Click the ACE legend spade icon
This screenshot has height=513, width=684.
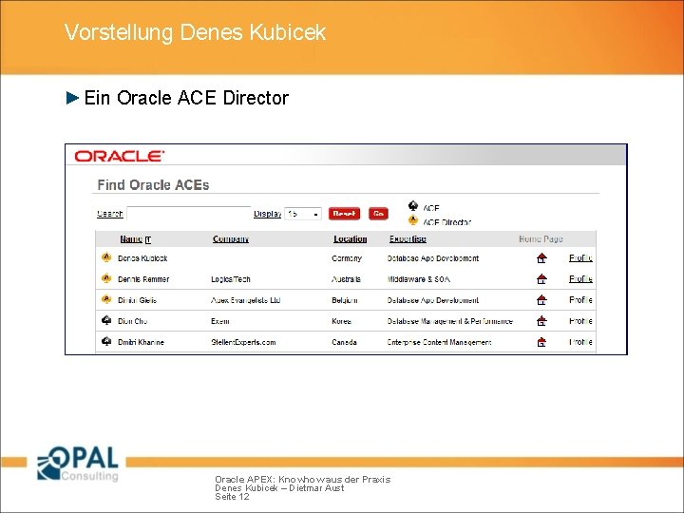tap(412, 206)
